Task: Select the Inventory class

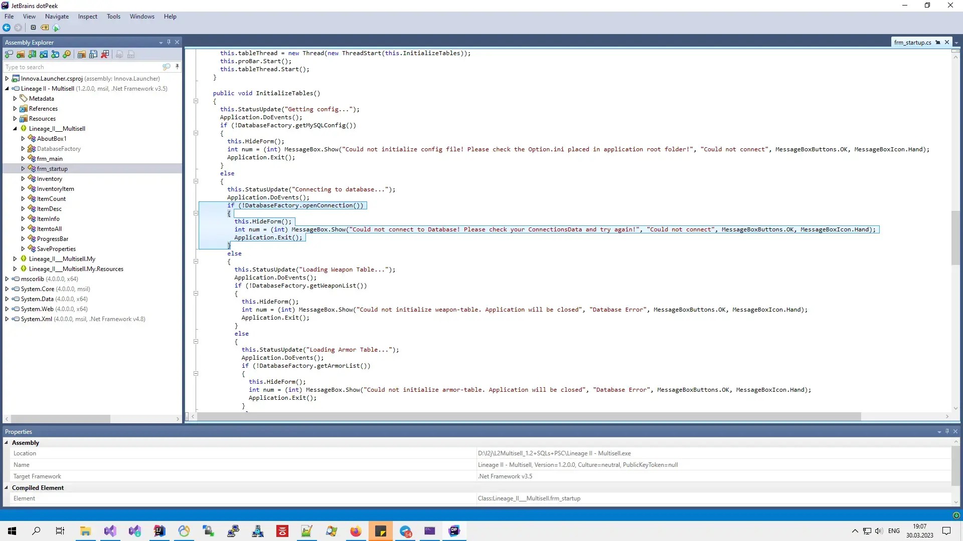Action: pos(50,179)
